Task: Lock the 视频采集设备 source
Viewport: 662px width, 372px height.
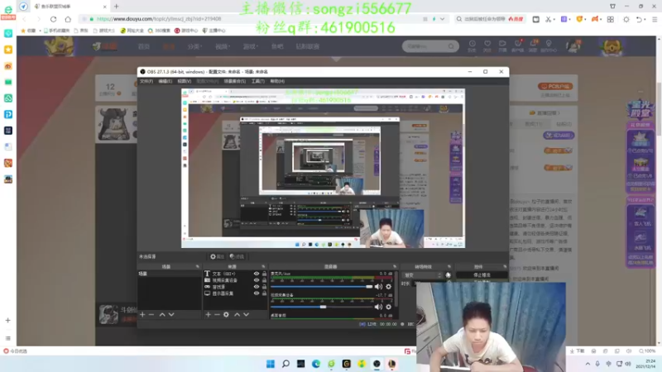Action: (264, 280)
